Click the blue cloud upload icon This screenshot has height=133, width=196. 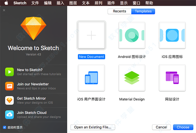coord(9,115)
